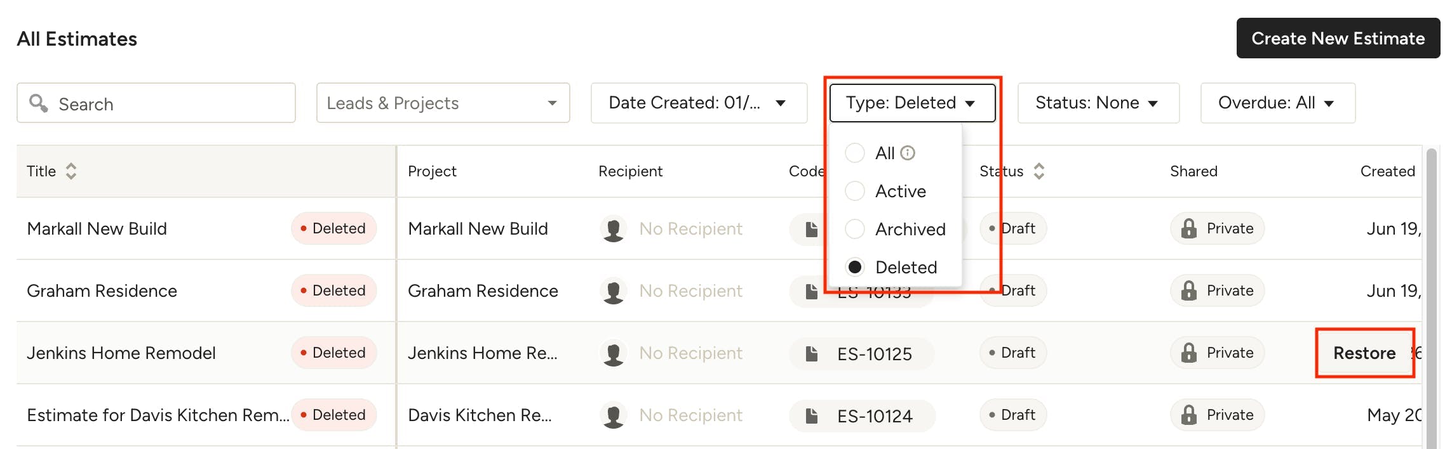Click the vertical table scrollbar
This screenshot has height=449, width=1452.
pos(1431,298)
